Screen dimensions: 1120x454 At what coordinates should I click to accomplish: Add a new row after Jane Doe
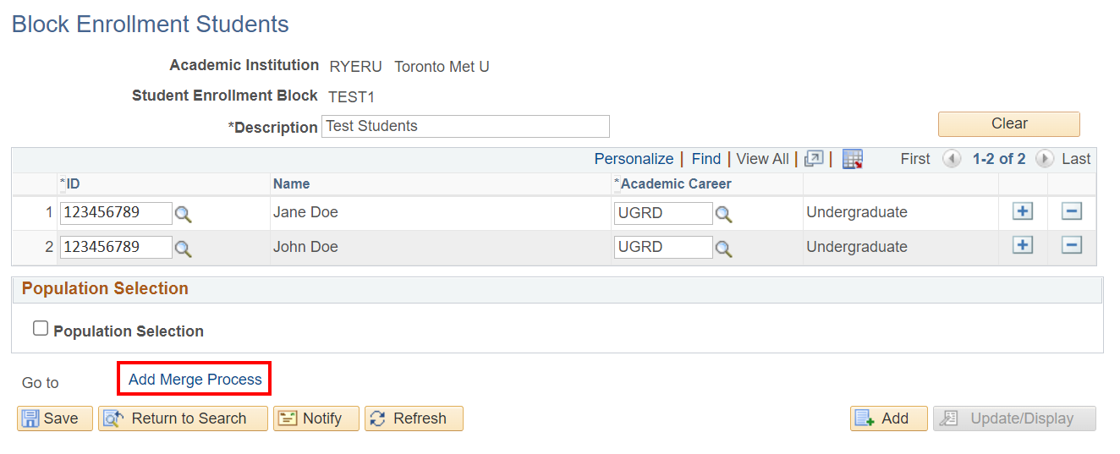(1023, 211)
